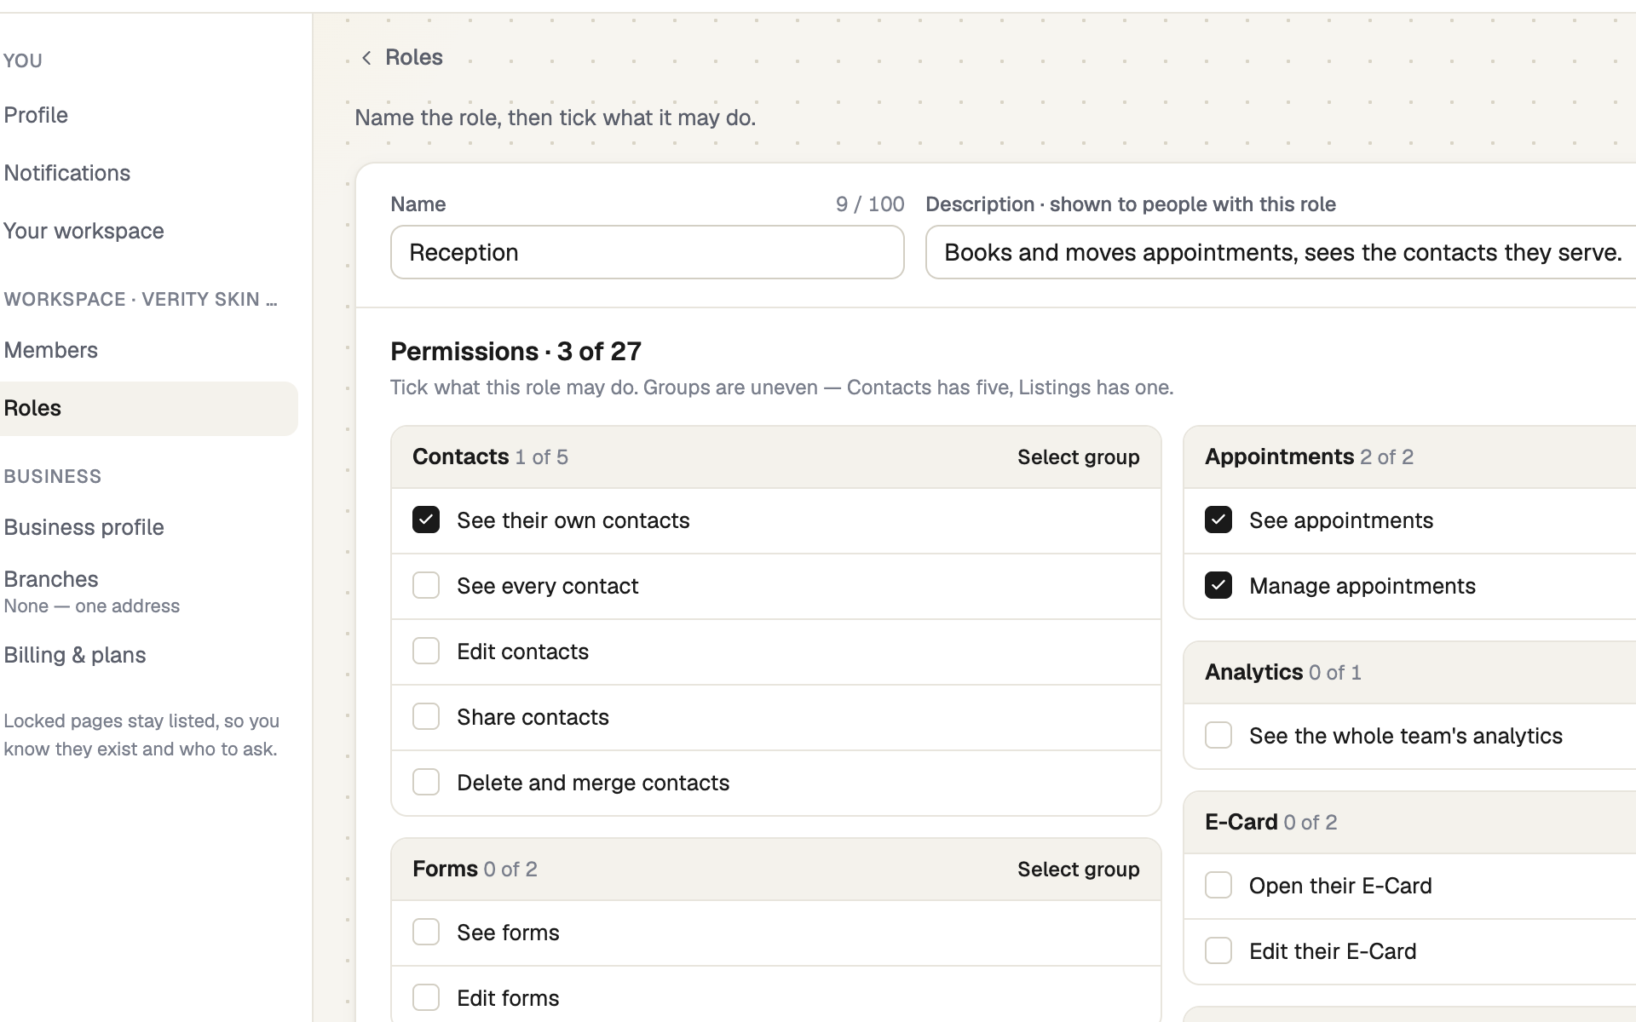
Task: Untick See their own contacts
Action: pos(426,520)
